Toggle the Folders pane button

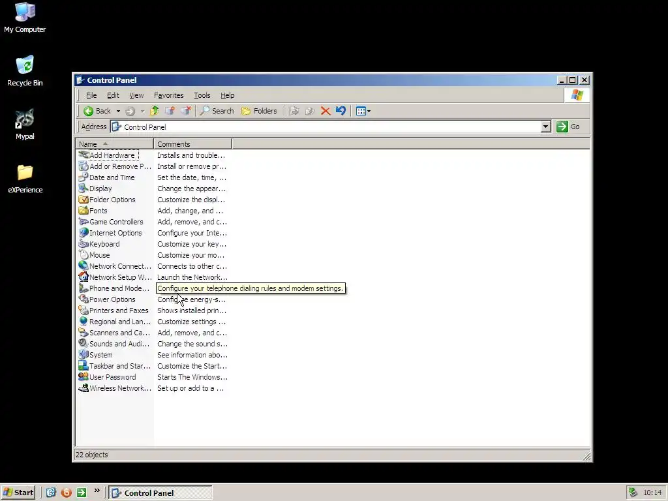[x=259, y=111]
